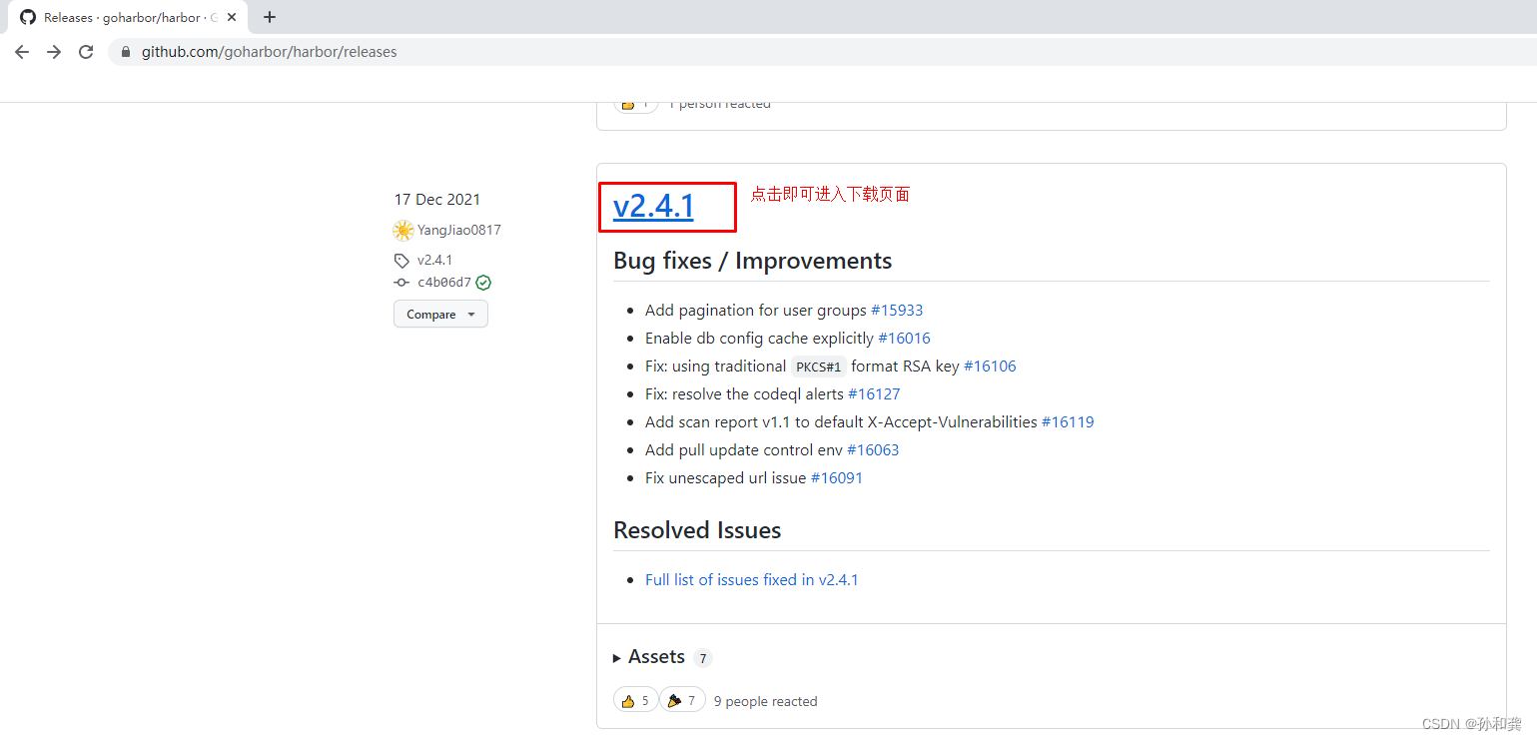Click the v2.4.1 tag link in sidebar

(x=434, y=260)
